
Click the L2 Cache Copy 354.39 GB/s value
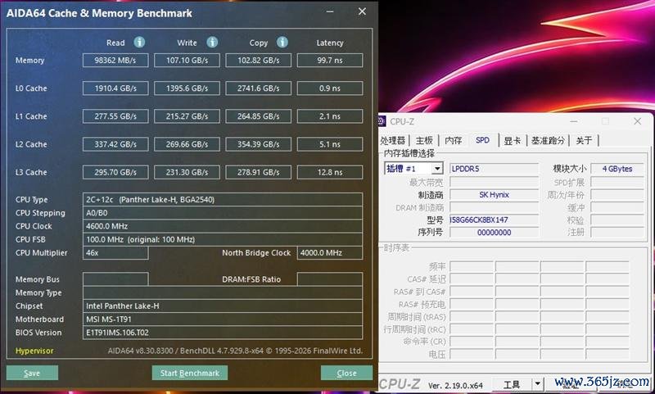pyautogui.click(x=258, y=144)
